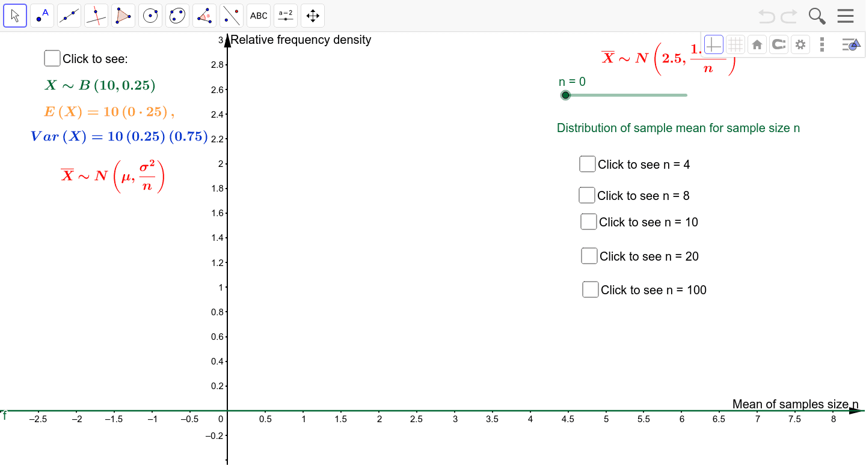This screenshot has width=866, height=466.
Task: Check 'Click to see n = 10' box
Action: pos(589,222)
